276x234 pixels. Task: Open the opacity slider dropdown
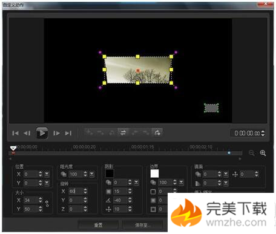(x=91, y=174)
